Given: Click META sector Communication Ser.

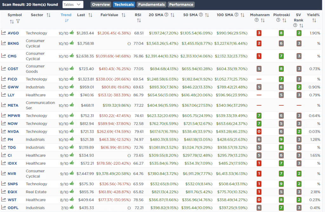Looking at the screenshot, I should 40,105.
